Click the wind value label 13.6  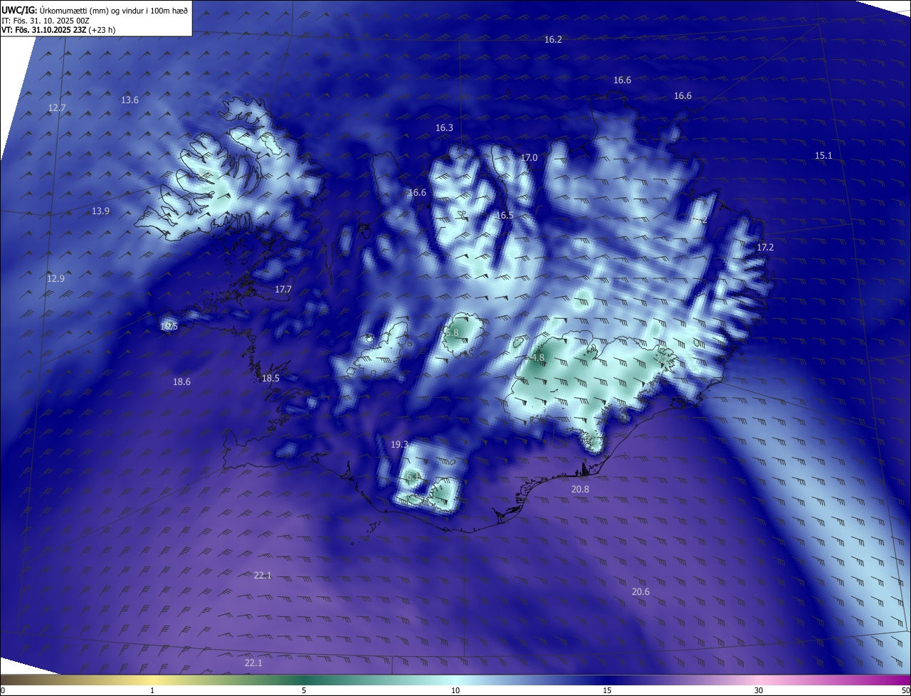pos(130,100)
